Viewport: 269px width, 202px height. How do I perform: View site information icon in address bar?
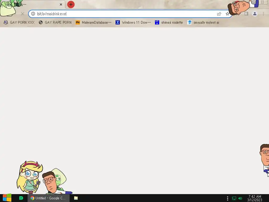[x=33, y=14]
